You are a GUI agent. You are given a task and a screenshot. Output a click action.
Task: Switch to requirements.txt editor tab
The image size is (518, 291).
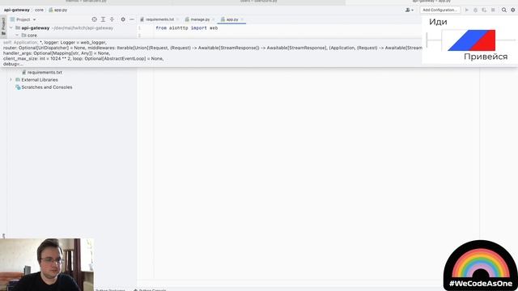[159, 19]
